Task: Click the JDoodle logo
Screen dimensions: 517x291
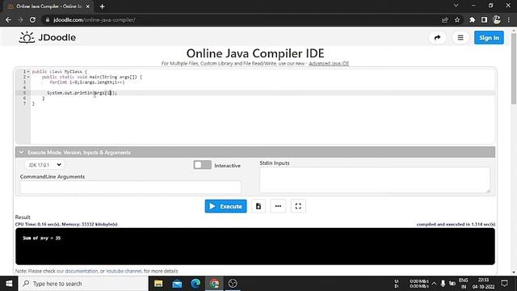Action: pos(48,37)
